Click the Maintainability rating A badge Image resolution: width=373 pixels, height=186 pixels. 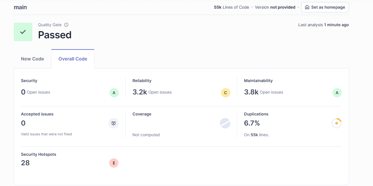337,93
